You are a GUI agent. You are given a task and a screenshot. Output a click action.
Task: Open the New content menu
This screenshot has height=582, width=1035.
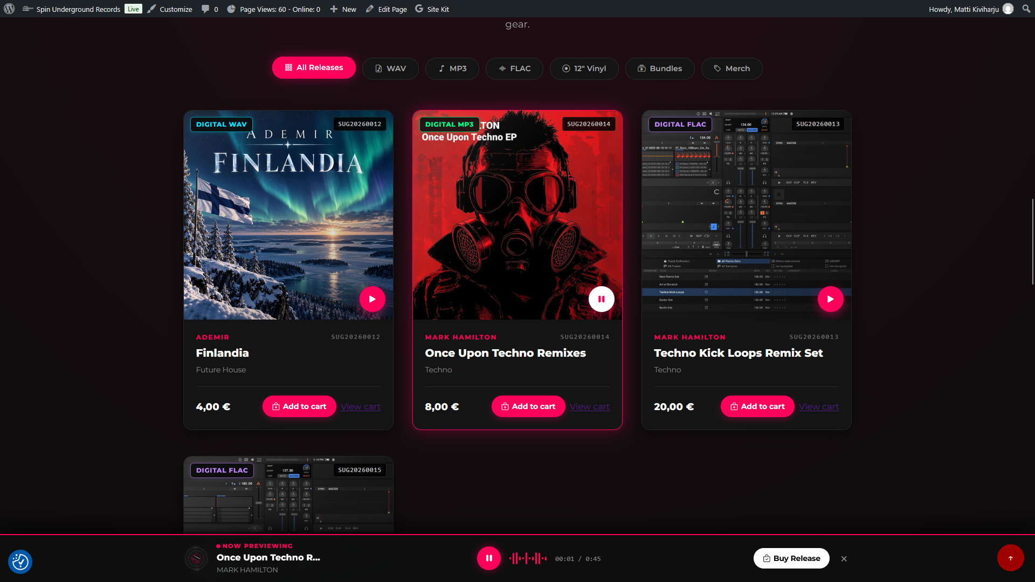point(343,9)
